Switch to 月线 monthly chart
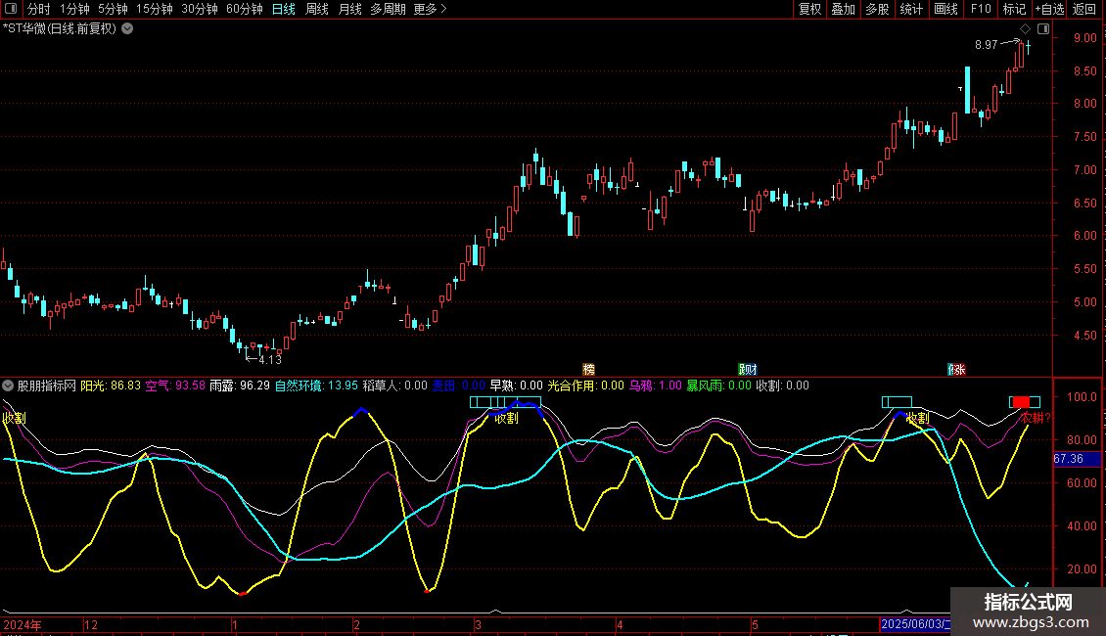1106x636 pixels. [x=349, y=9]
